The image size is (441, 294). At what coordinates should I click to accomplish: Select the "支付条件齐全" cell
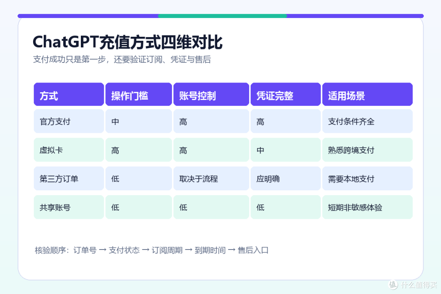click(x=367, y=121)
